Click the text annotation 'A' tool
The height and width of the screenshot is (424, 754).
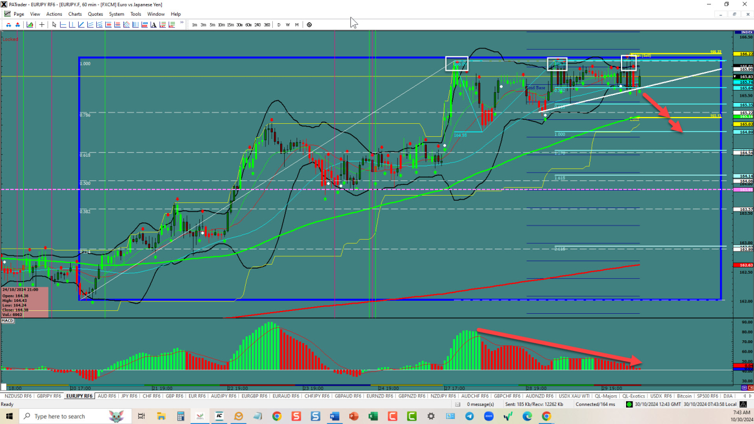(153, 24)
